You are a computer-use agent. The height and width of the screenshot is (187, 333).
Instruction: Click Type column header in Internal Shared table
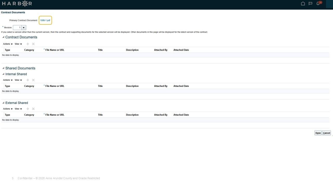pyautogui.click(x=8, y=86)
